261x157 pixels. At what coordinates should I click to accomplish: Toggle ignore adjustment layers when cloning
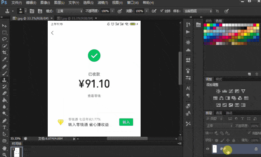[x=217, y=11]
